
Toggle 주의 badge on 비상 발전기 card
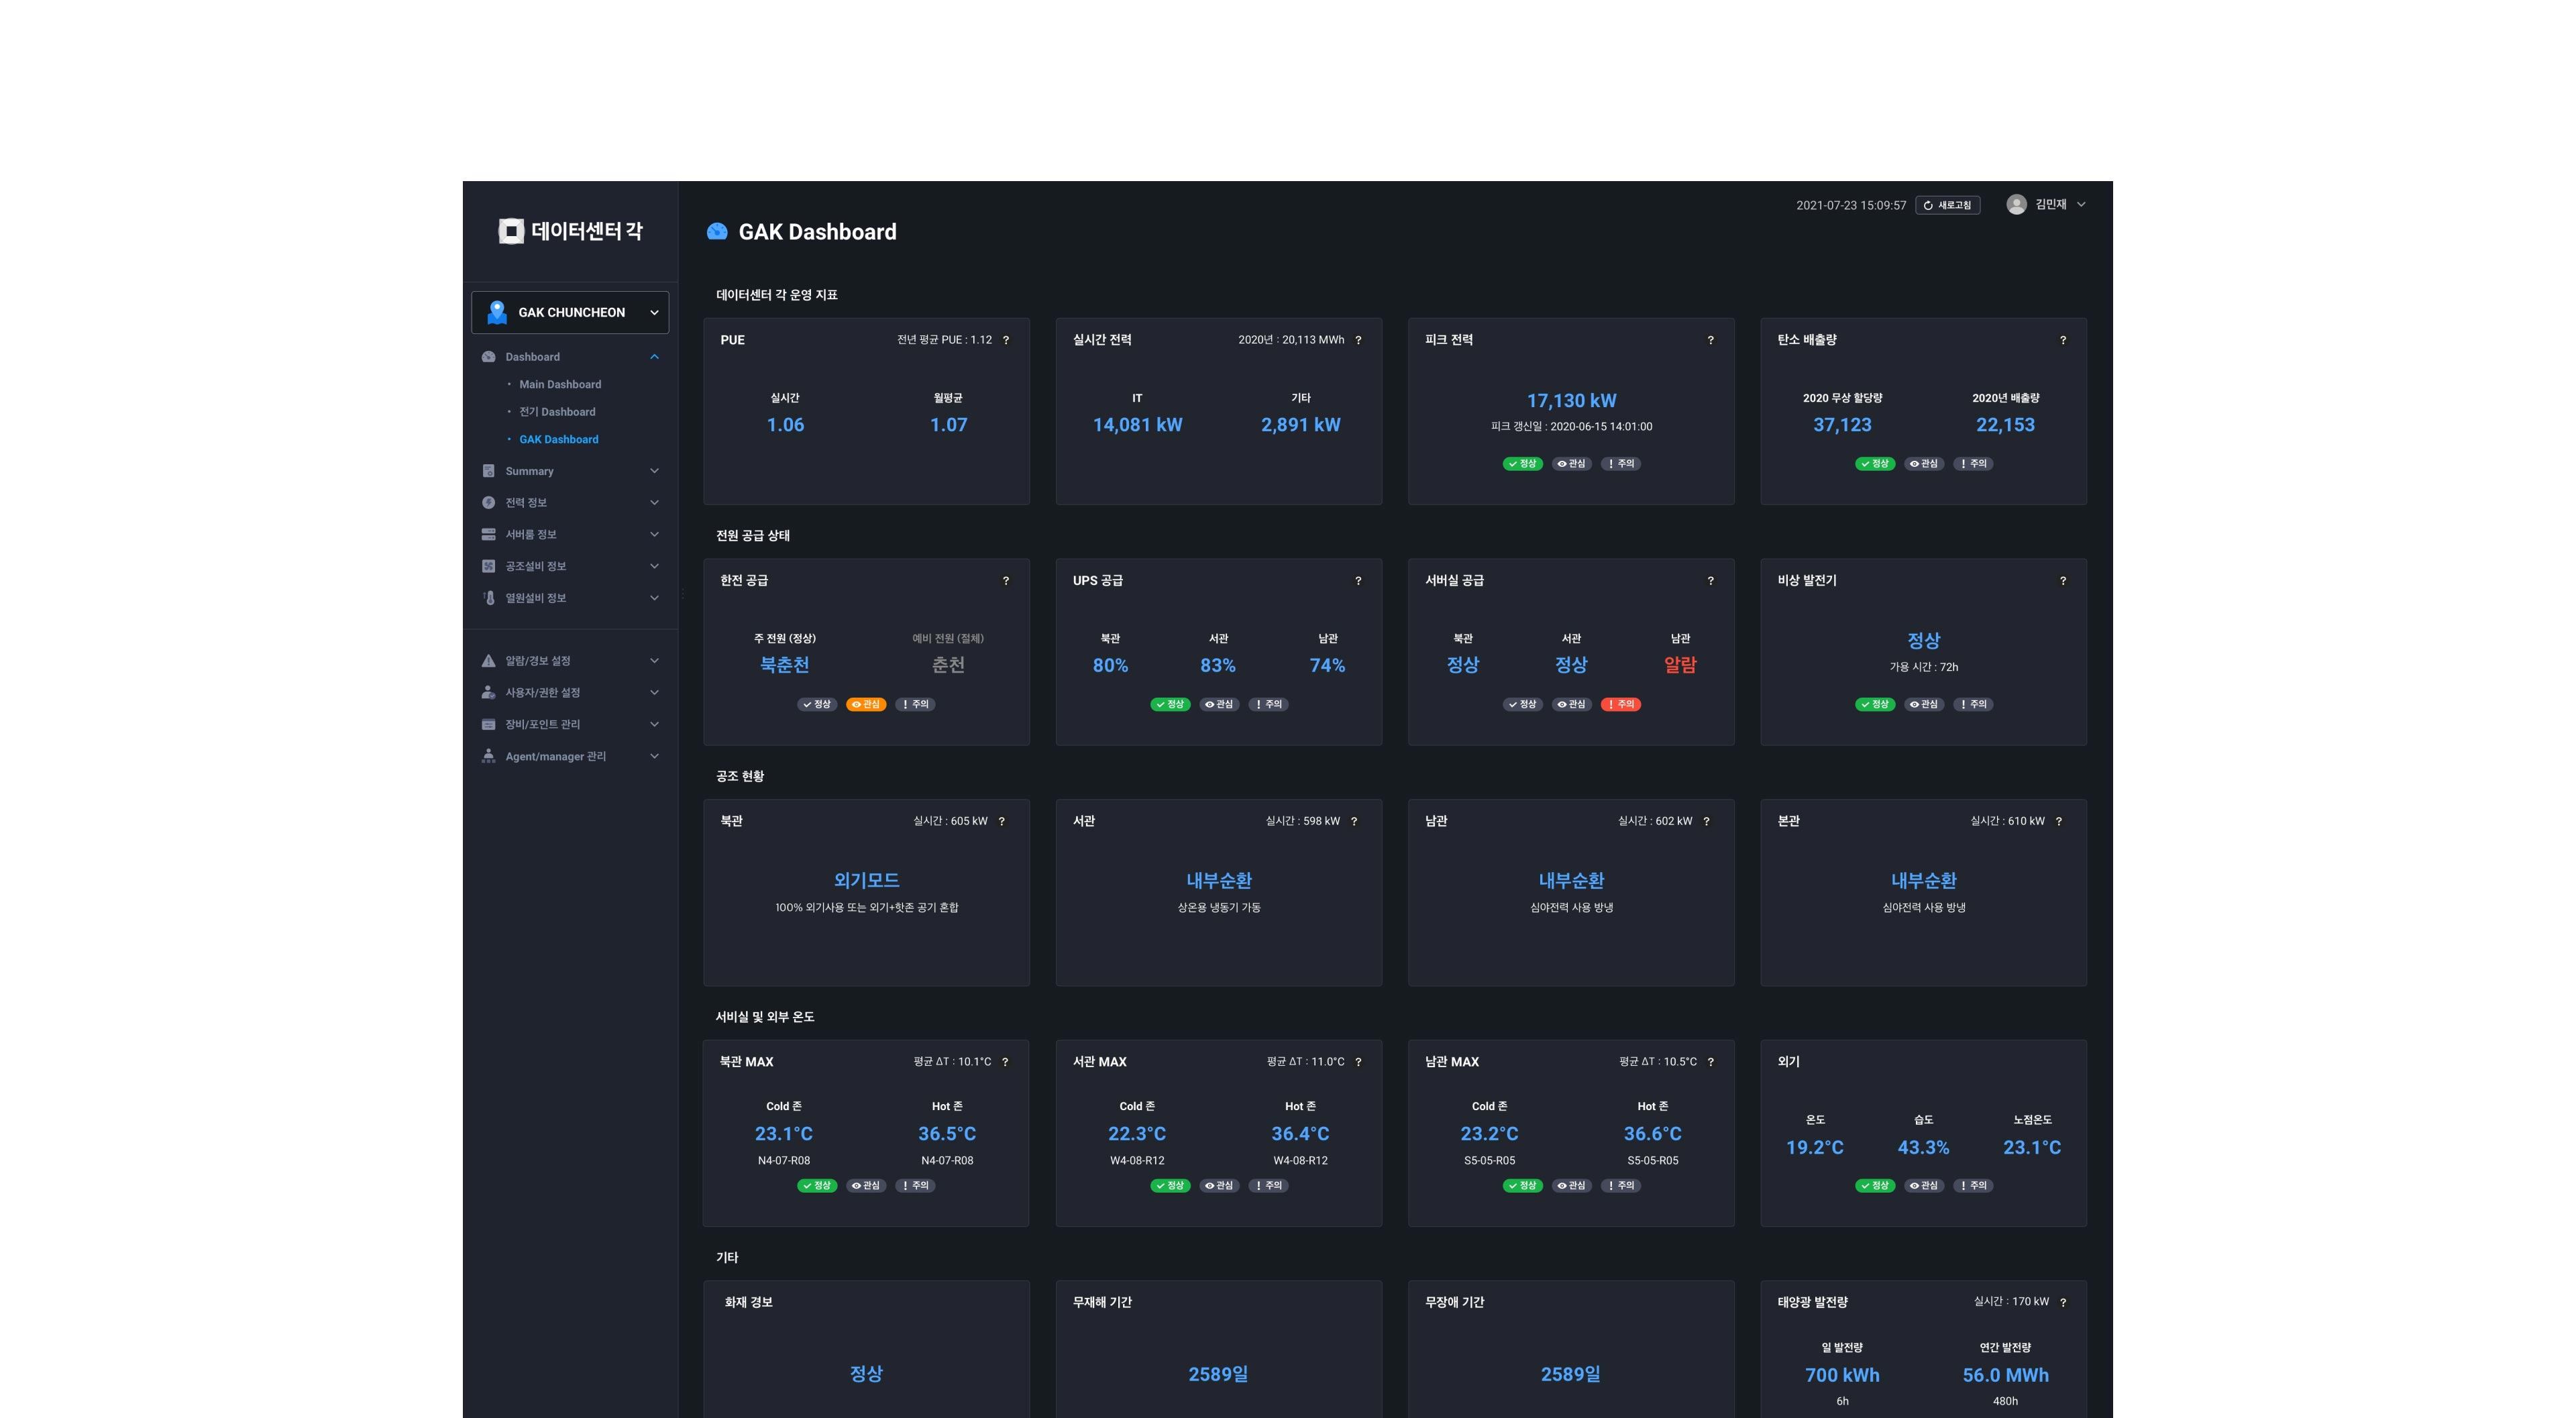coord(1973,704)
